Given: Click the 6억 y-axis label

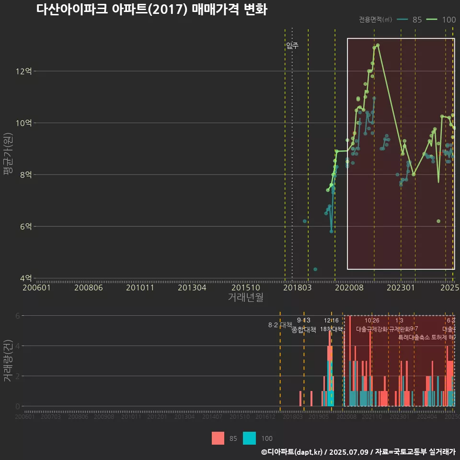Looking at the screenshot, I should pyautogui.click(x=26, y=227).
